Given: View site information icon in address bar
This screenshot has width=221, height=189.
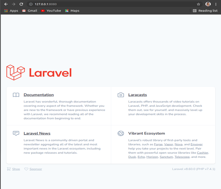Looking at the screenshot, I should [31, 4].
